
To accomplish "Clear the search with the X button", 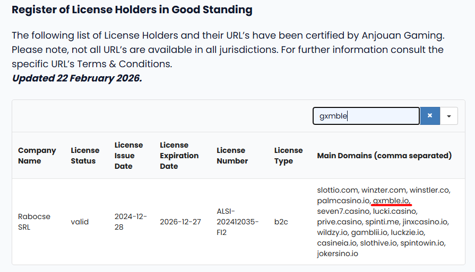I will click(430, 116).
